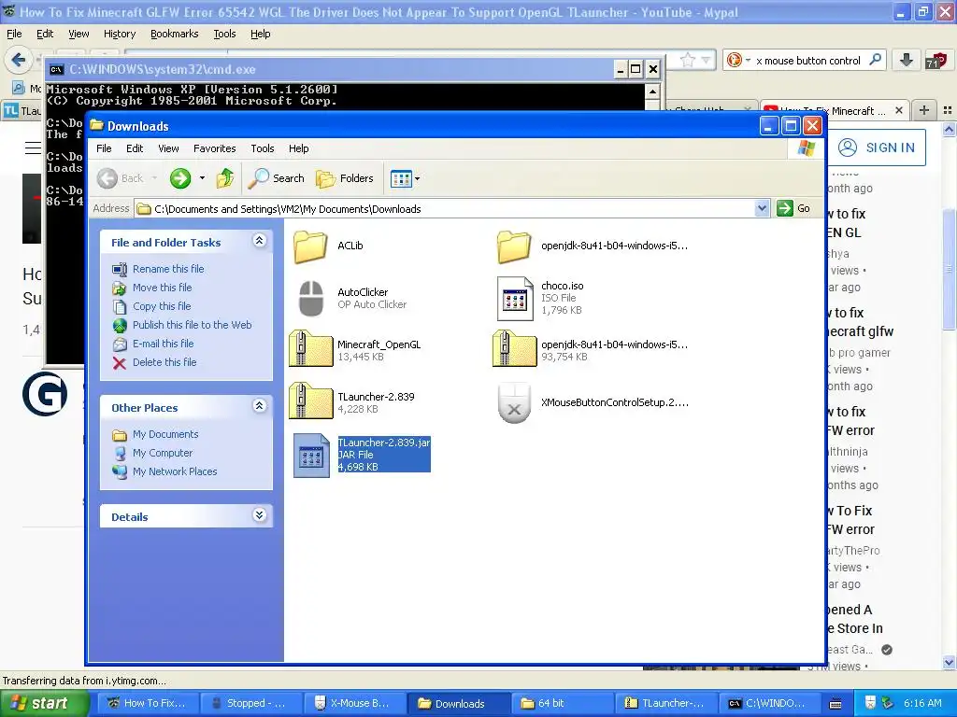Screen dimensions: 957x717
Task: Click the red ad-blocker extension icon showing 71
Action: [x=936, y=60]
